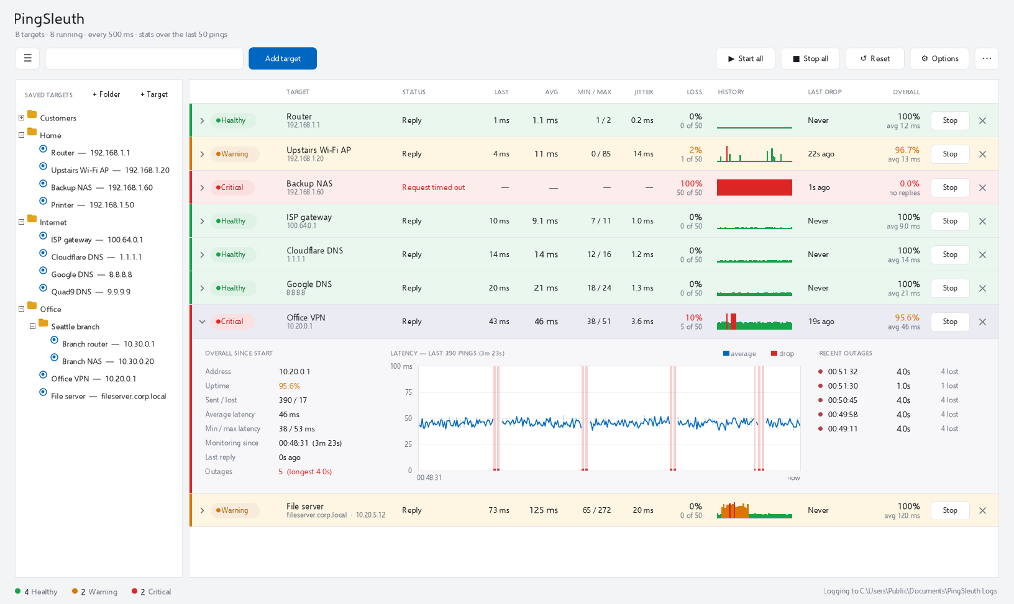Click the 00:51:32 recent outage entry
1014x604 pixels.
(888, 372)
